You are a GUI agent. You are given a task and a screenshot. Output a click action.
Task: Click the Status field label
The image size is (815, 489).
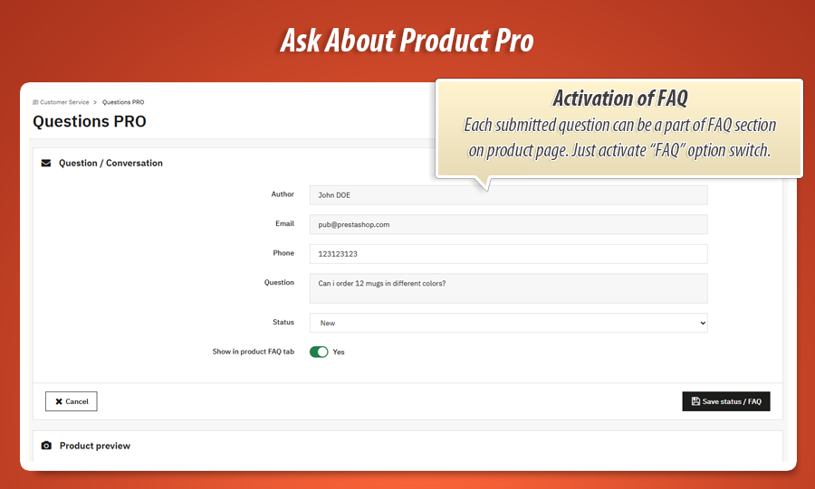click(283, 322)
